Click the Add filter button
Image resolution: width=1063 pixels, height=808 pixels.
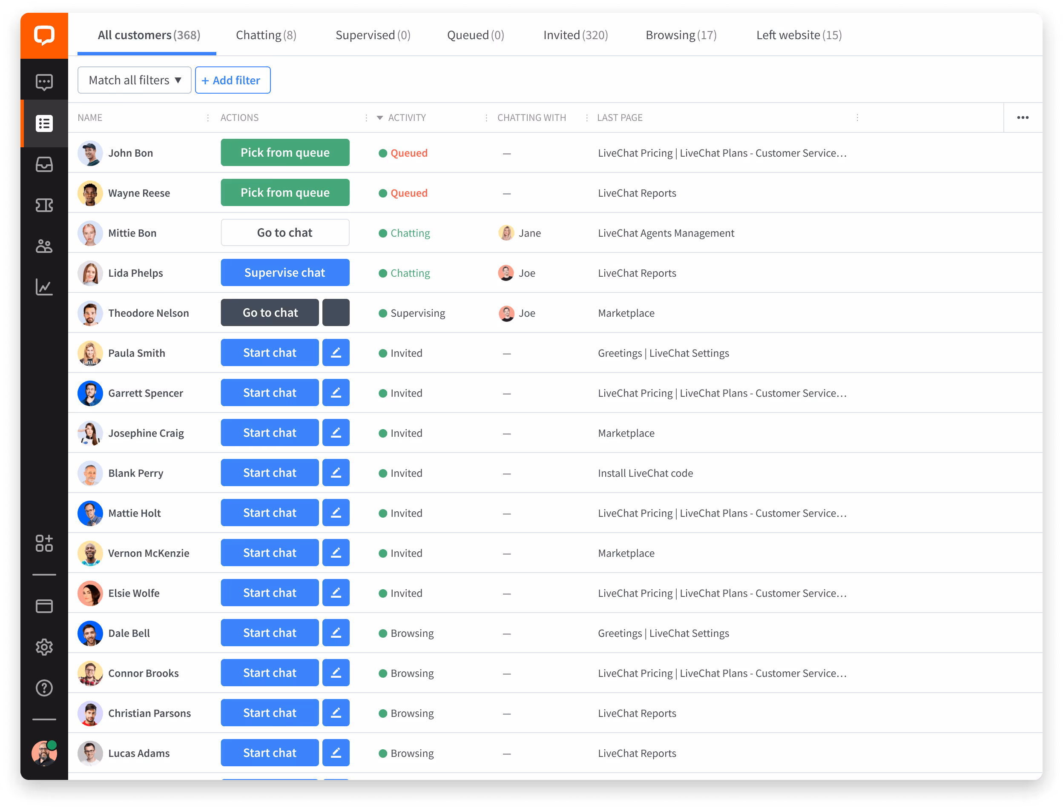coord(233,80)
